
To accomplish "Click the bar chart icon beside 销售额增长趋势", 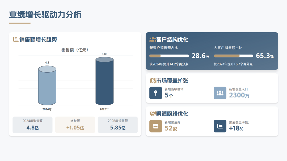I will 16,39.
